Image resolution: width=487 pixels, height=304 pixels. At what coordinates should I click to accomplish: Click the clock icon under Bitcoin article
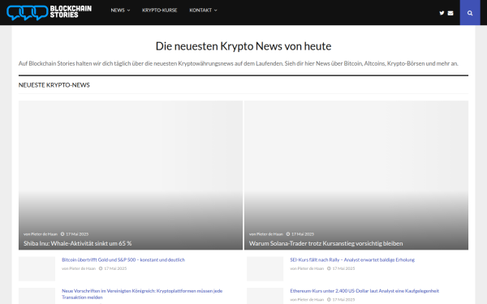tap(101, 268)
